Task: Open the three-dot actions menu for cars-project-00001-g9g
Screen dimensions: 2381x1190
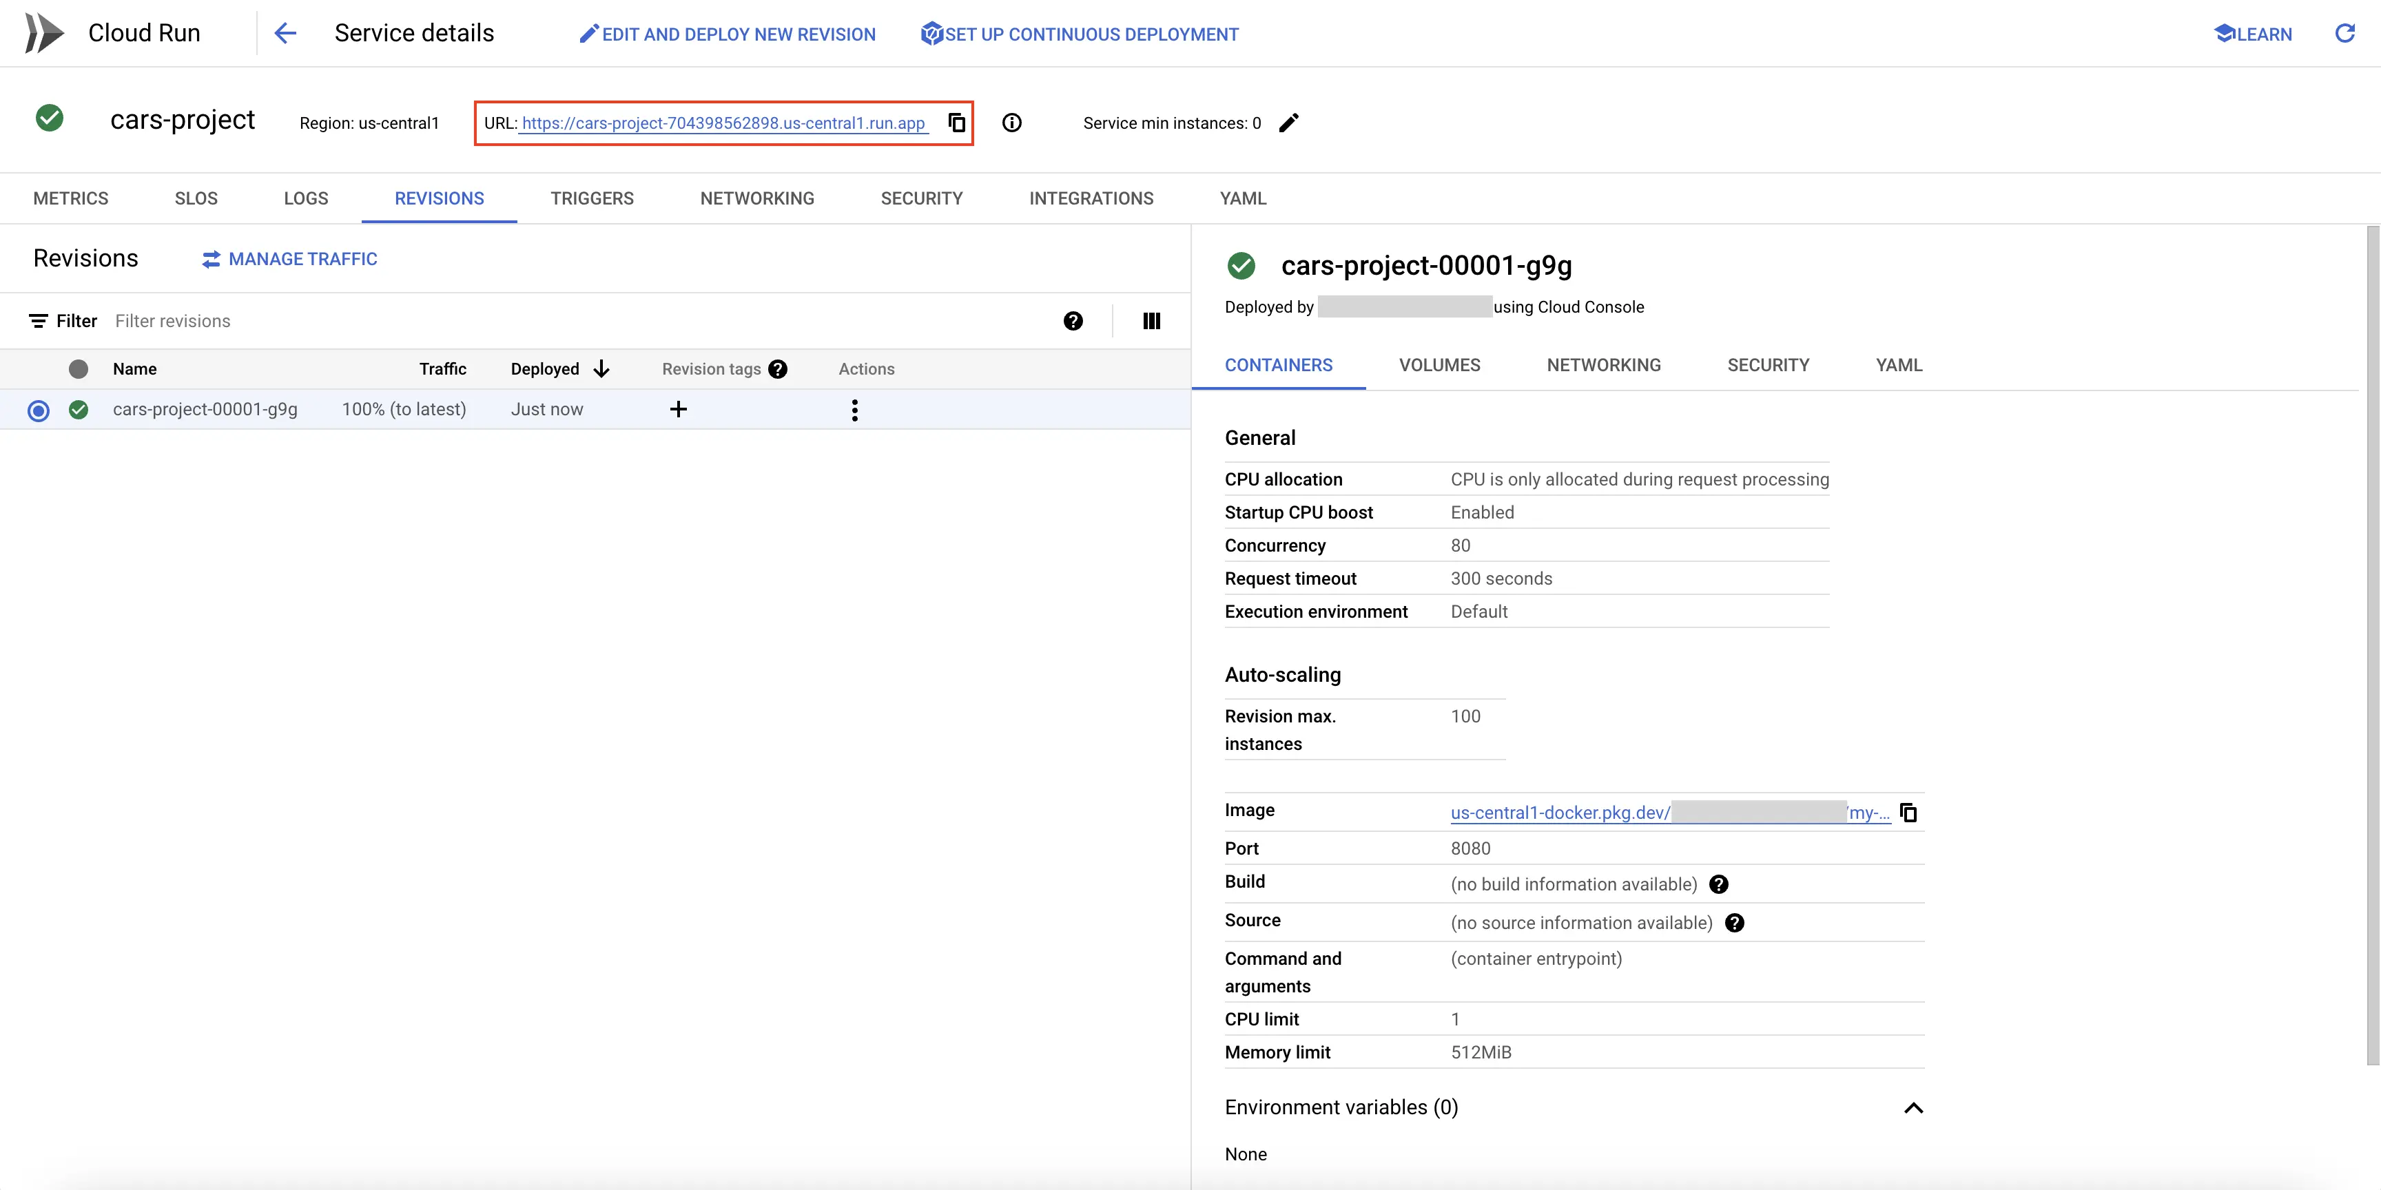Action: [x=855, y=410]
